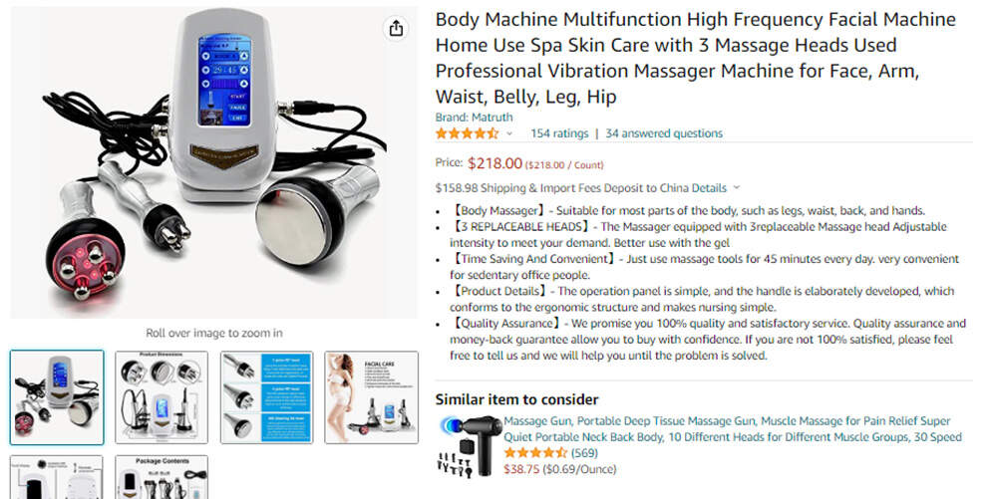The image size is (989, 499).
Task: View 34 answered questions
Action: (x=664, y=133)
